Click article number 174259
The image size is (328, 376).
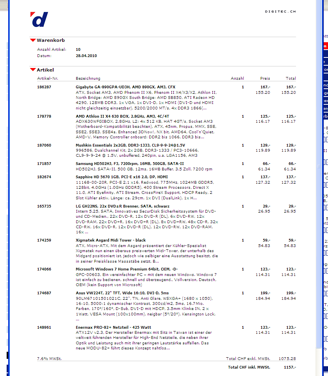[x=44, y=240]
